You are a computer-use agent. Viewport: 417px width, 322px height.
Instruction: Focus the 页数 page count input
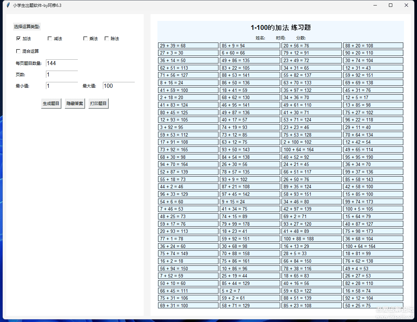[x=62, y=75]
